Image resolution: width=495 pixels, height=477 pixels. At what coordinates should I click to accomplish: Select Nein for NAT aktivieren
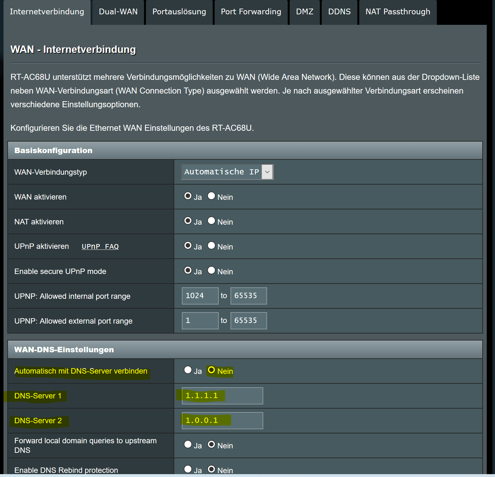point(211,221)
